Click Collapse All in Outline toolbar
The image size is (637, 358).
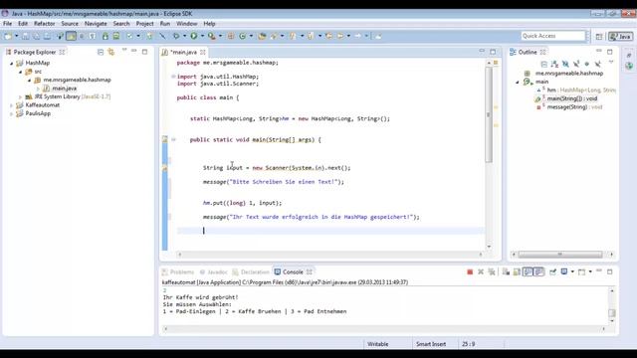[544, 64]
